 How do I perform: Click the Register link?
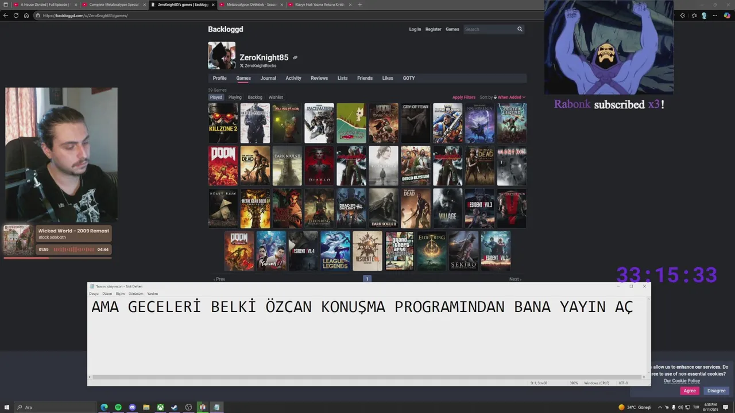click(x=433, y=29)
